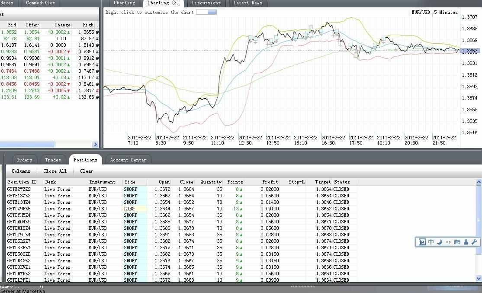Open the 5 Minutes timeframe selector
482x293 pixels.
446,13
